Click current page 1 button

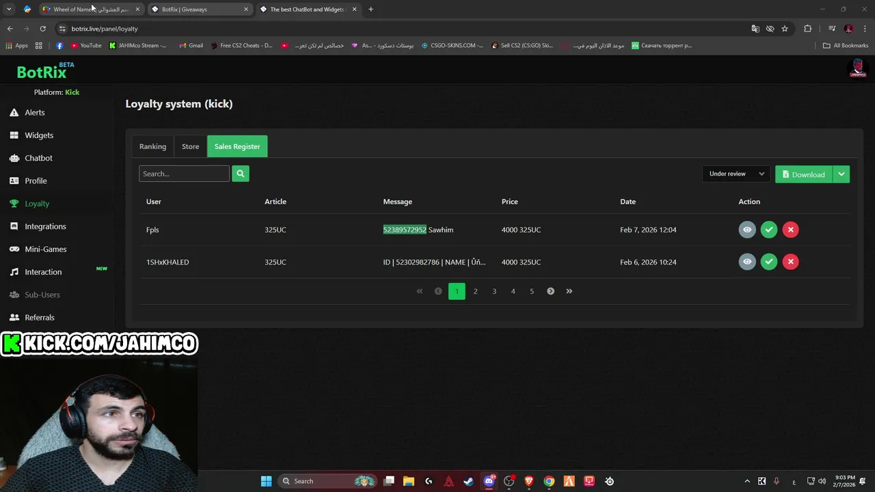457,291
